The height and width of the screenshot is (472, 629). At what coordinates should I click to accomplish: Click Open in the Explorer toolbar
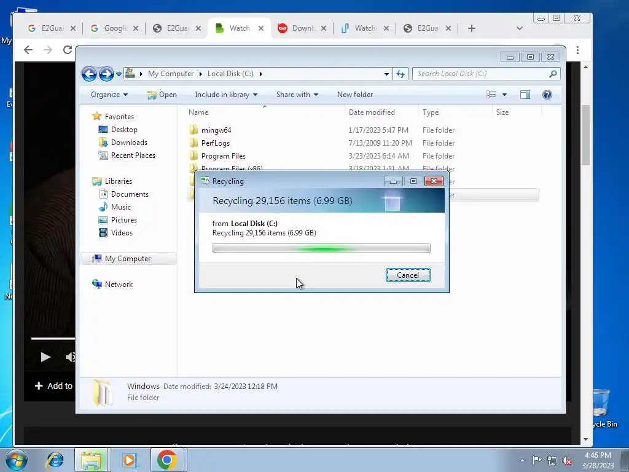point(162,95)
